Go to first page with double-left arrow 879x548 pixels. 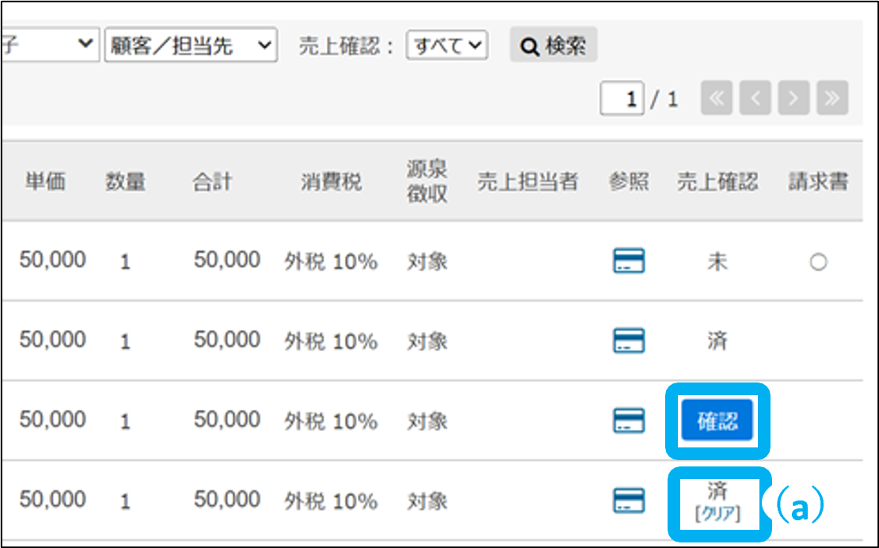click(x=716, y=99)
